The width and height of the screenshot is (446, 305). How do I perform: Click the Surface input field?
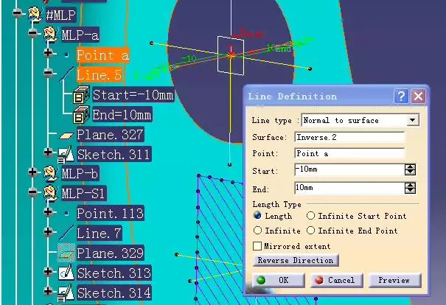pos(349,137)
